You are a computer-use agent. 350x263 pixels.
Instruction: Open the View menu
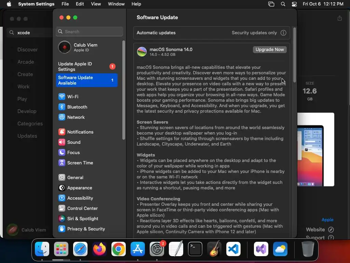(x=96, y=4)
